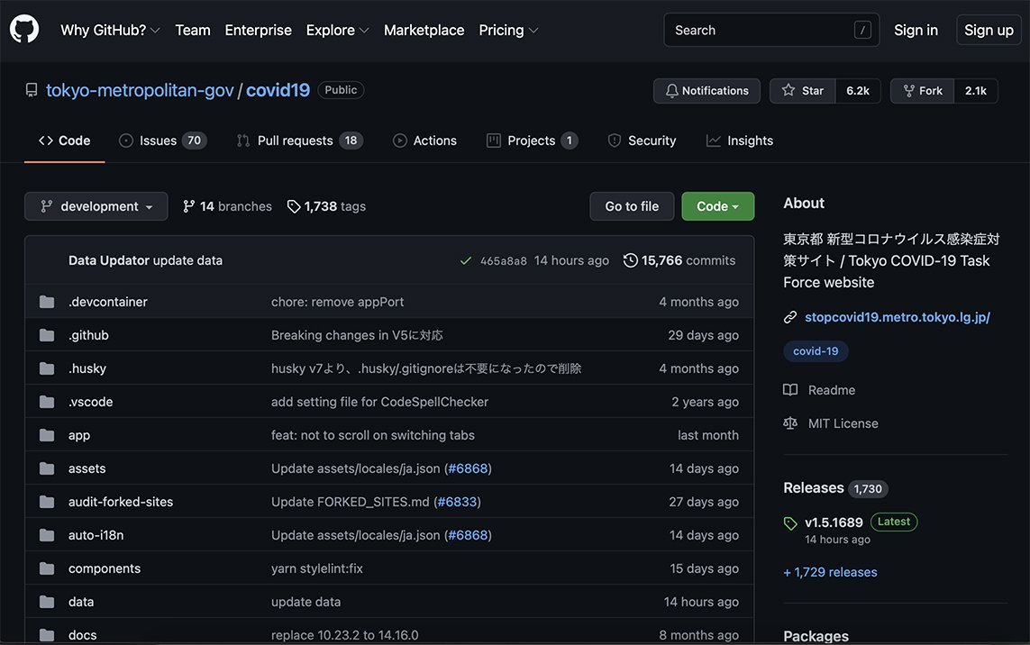Click the slash shortcut icon in search
The width and height of the screenshot is (1030, 645).
point(862,30)
